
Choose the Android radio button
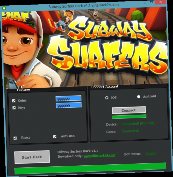[x=139, y=97]
